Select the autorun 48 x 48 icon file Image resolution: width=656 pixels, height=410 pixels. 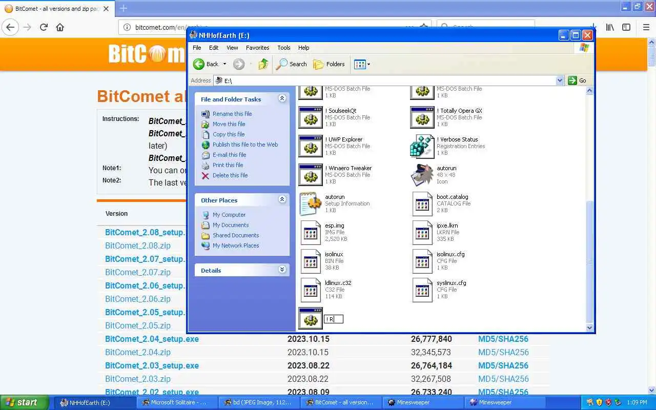[x=422, y=175]
